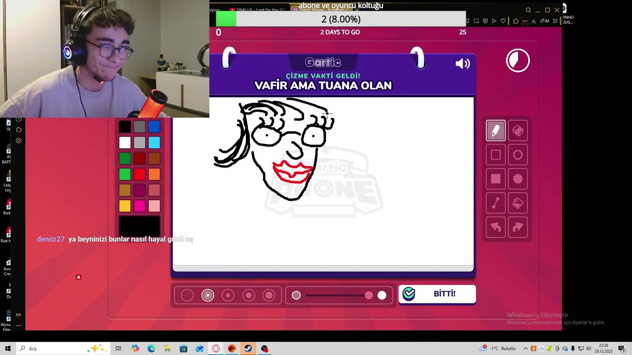Click the full opacity white dot

[x=382, y=295]
